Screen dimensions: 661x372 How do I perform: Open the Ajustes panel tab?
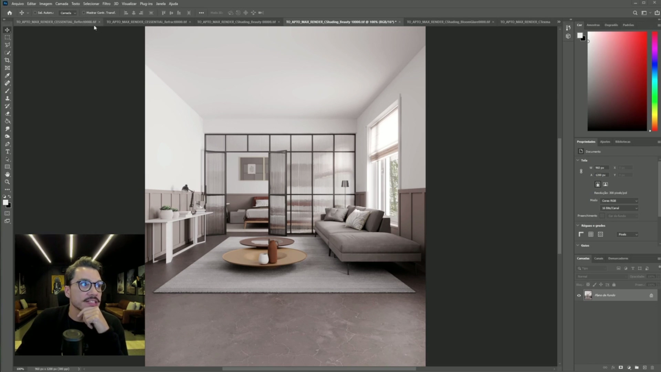coord(605,142)
